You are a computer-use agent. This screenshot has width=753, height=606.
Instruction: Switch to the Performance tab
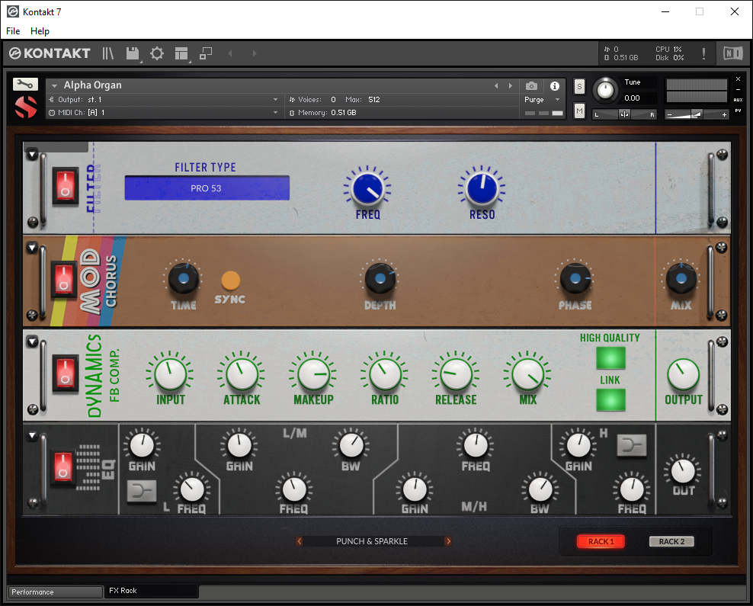[55, 592]
